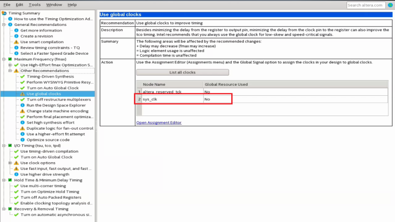The image size is (395, 222).
Task: Select the altera_reserved_tck row cell
Action: point(172,92)
